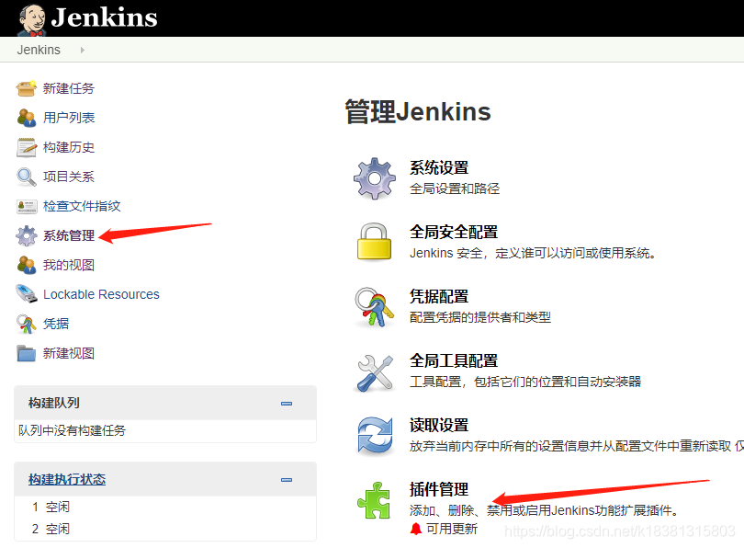Click the red bell update notification icon
Screen dimensions: 744x548
416,529
